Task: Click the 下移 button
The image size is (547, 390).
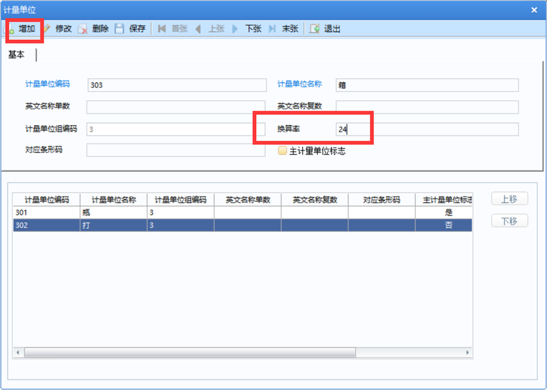Action: (509, 220)
